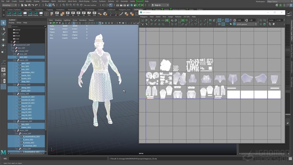Select the Paint Selection tool in toolbox
This screenshot has width=293, height=165.
pyautogui.click(x=3, y=34)
